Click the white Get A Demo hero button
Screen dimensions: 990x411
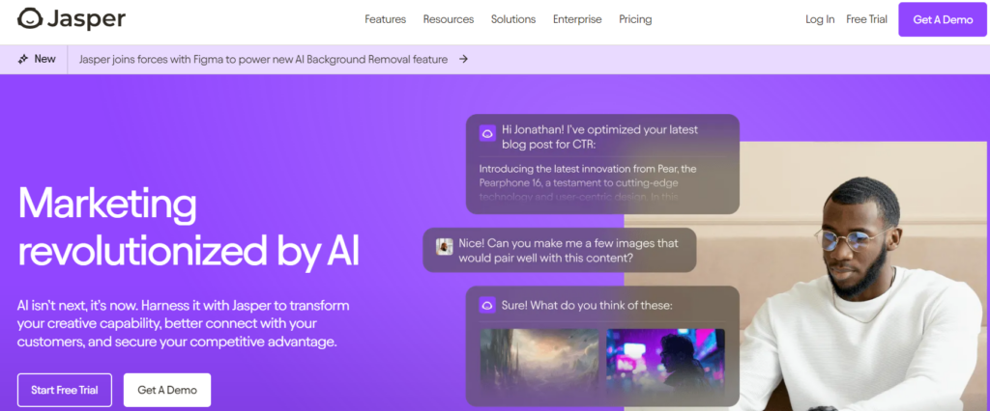167,390
